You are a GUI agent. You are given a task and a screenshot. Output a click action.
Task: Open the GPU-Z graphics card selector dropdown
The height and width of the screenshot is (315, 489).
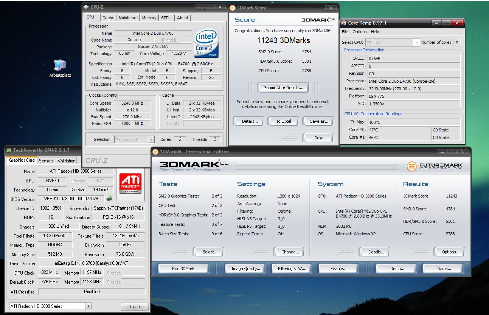(x=88, y=306)
